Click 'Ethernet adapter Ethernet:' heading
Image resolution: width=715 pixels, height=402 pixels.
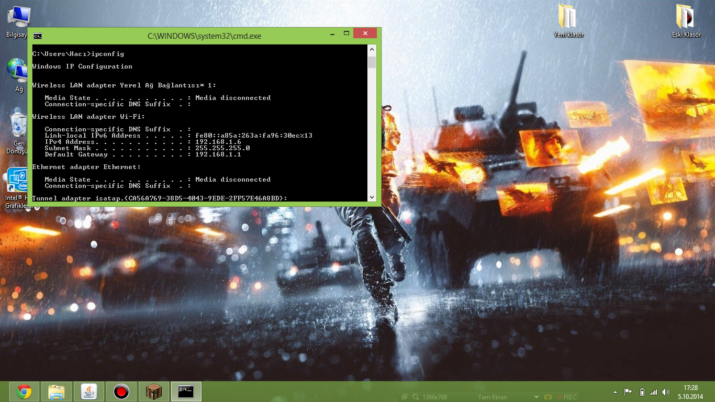click(86, 167)
